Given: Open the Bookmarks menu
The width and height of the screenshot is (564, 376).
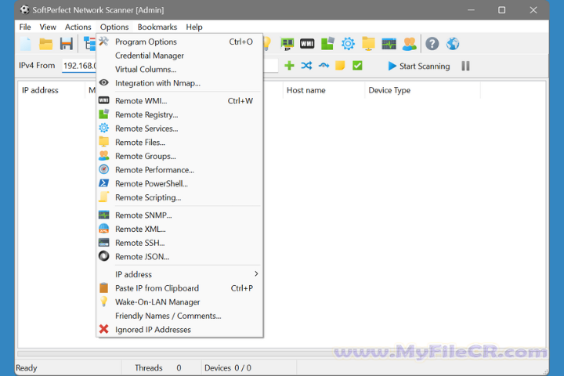Looking at the screenshot, I should coord(157,27).
